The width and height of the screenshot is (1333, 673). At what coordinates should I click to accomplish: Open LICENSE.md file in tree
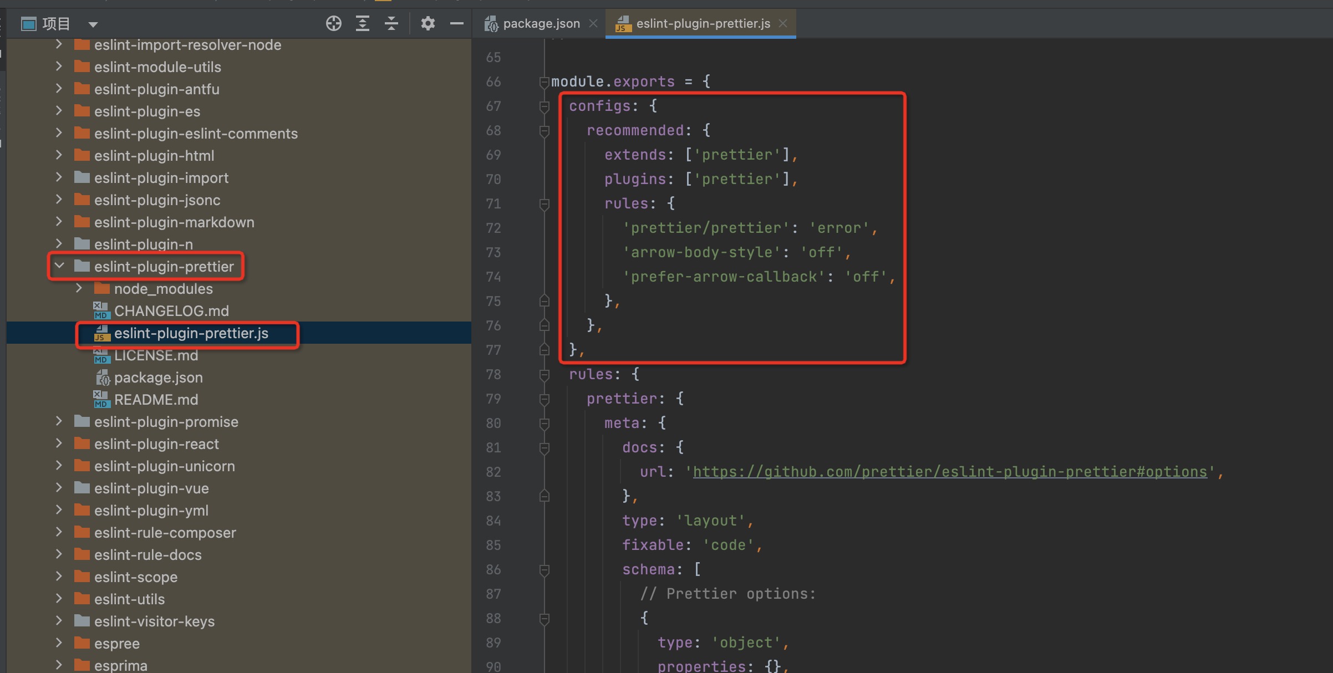click(156, 355)
